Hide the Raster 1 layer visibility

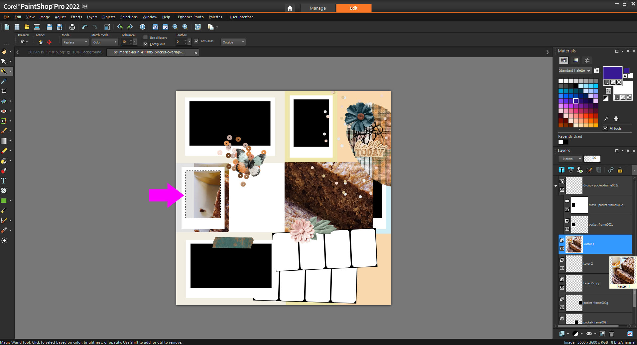coord(562,248)
